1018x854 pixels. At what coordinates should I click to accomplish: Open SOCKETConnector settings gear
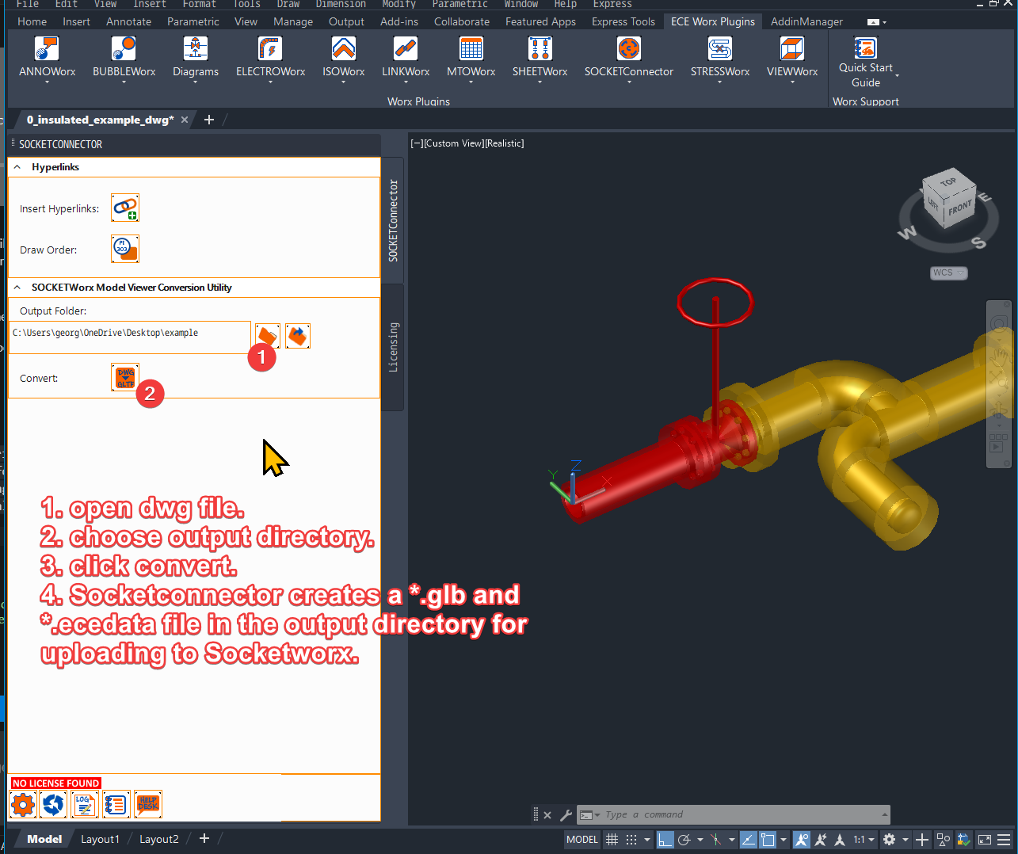(x=23, y=805)
